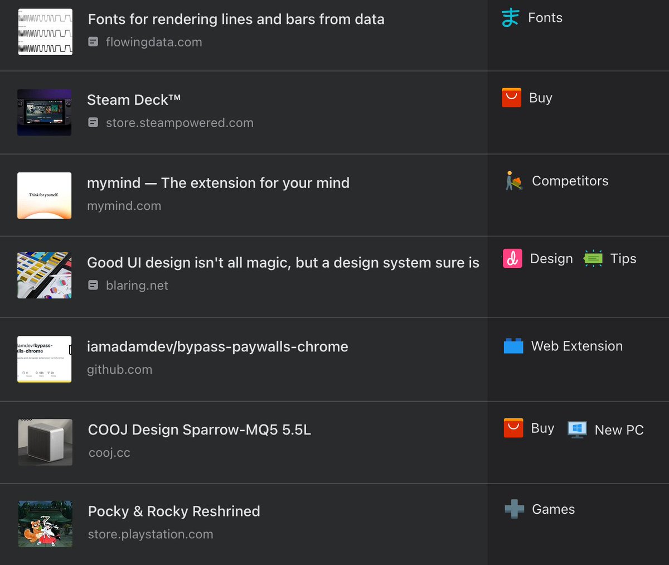Click the store.steampowered.com domain text
This screenshot has height=565, width=669.
[180, 123]
